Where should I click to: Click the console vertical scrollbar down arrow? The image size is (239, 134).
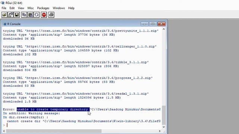(164, 127)
